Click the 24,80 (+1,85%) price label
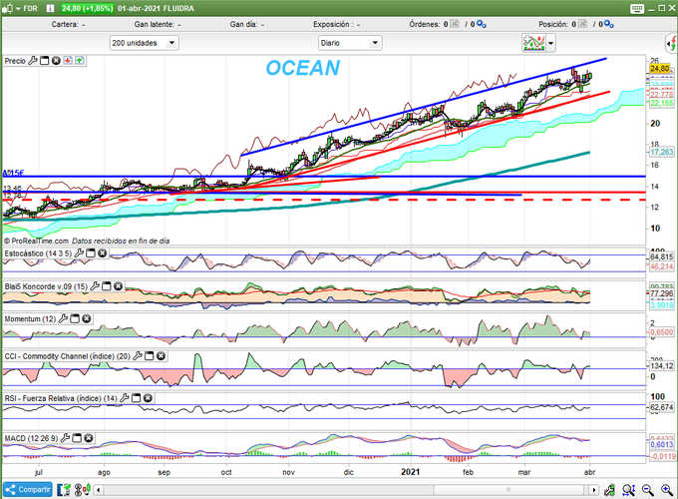Screen dimensions: 678x499 (x=87, y=8)
